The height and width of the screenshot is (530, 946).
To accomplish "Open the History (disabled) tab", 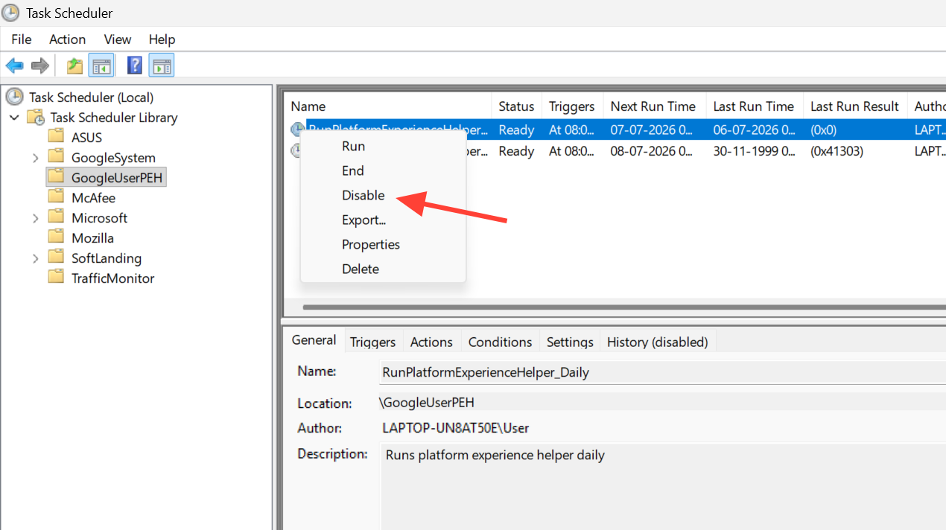I will [x=657, y=342].
